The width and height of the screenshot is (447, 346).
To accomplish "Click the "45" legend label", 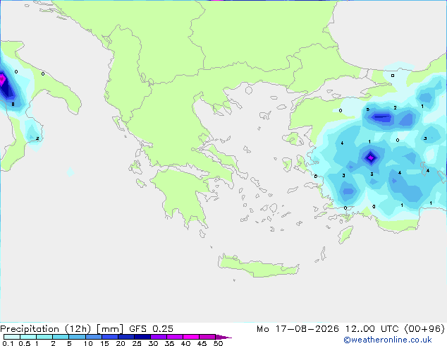I will tap(202, 343).
